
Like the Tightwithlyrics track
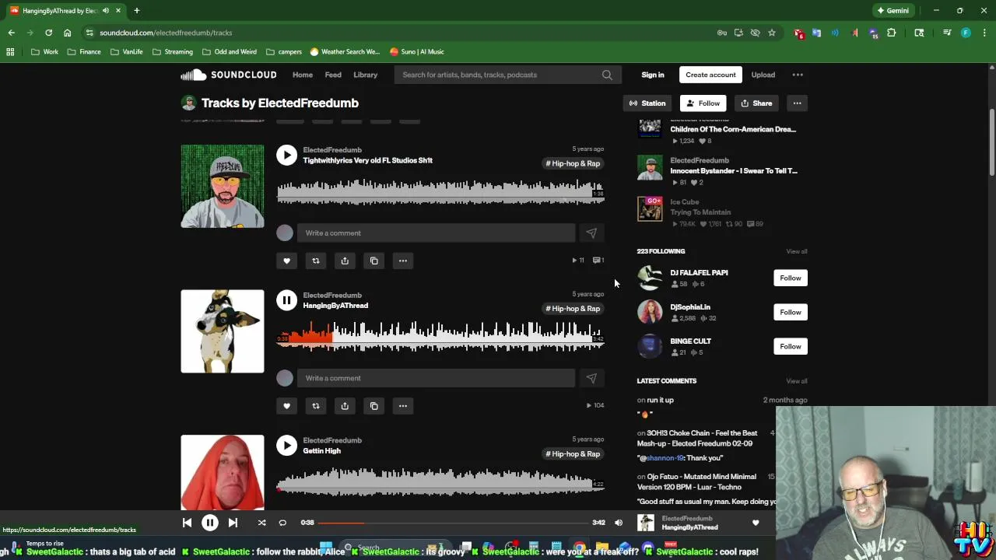[x=286, y=261]
